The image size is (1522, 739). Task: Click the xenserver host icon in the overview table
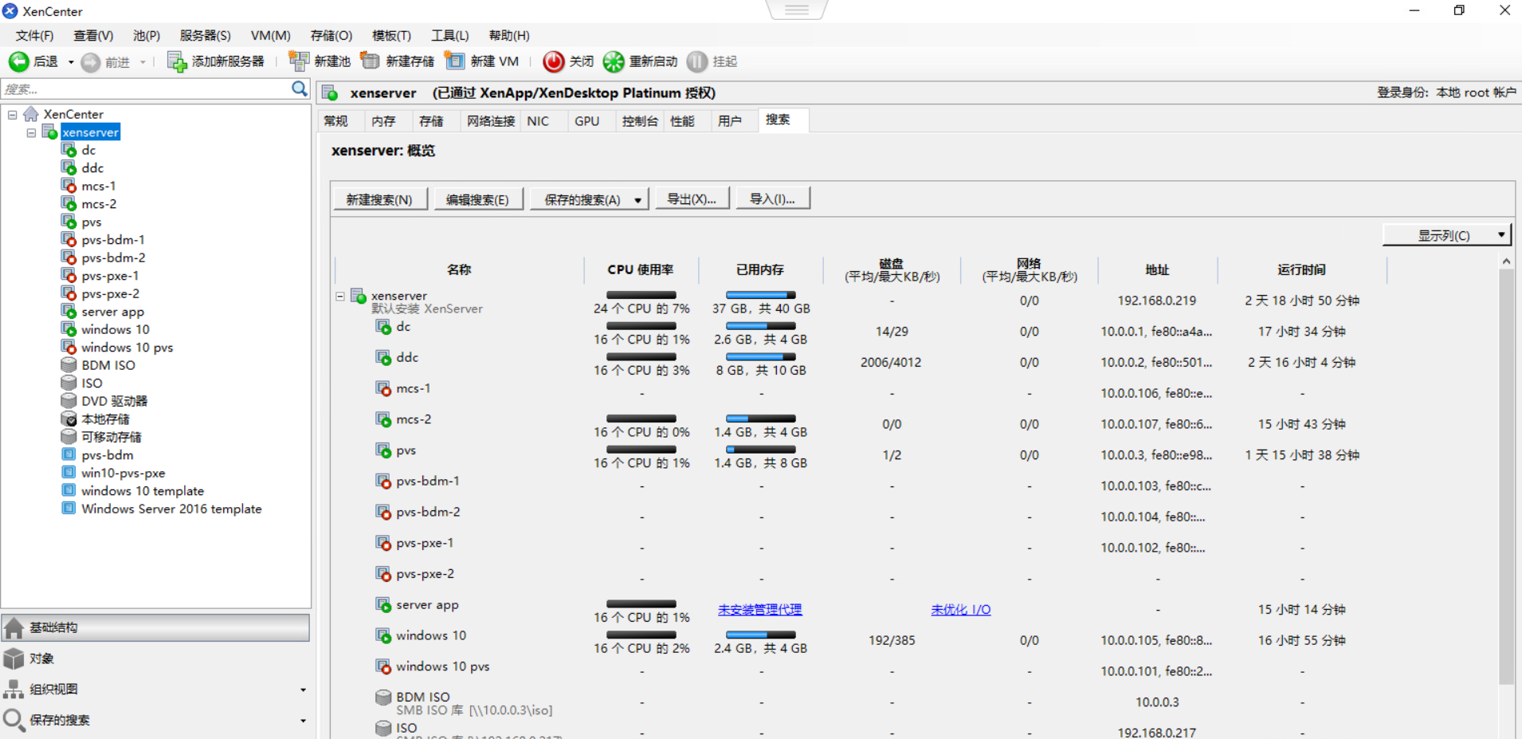coord(359,296)
